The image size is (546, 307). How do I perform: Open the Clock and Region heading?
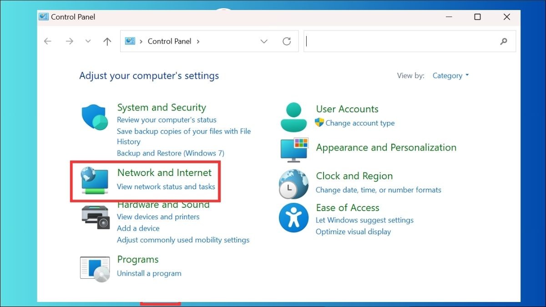point(354,176)
